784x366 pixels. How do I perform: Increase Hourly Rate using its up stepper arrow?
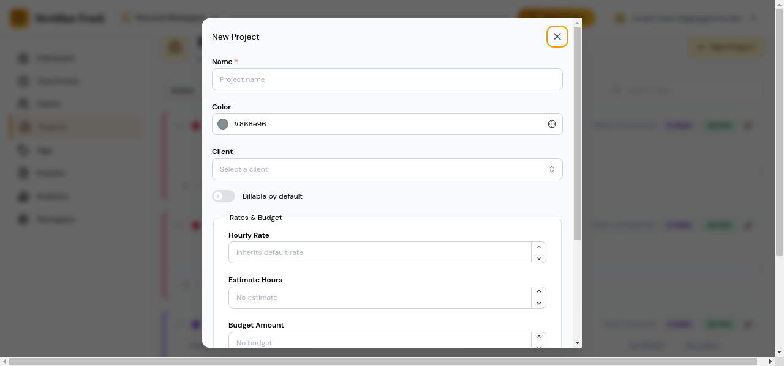tap(538, 247)
